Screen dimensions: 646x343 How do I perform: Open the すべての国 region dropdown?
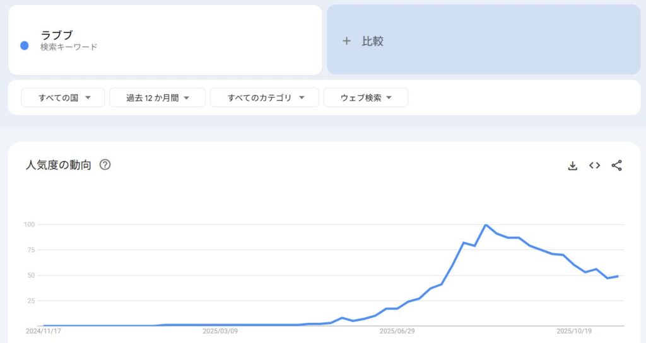(x=63, y=98)
